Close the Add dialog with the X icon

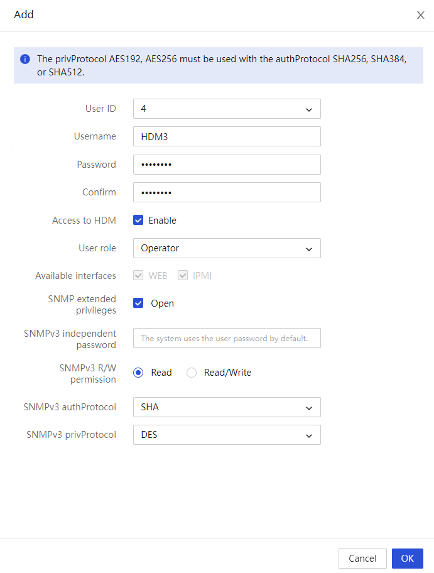[x=420, y=15]
